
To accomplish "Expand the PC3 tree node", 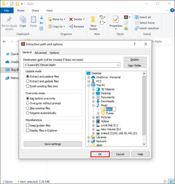I will tap(89, 81).
